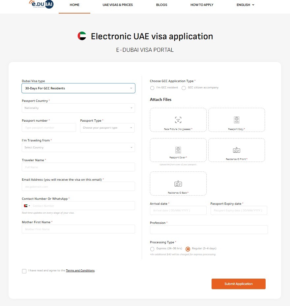This screenshot has width=290, height=306.
Task: Click the UAE flag beside the page title
Action: [81, 36]
